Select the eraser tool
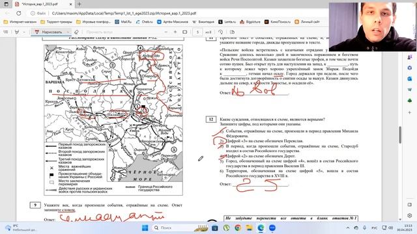Screen dimensions: 417x234 click(x=77, y=32)
